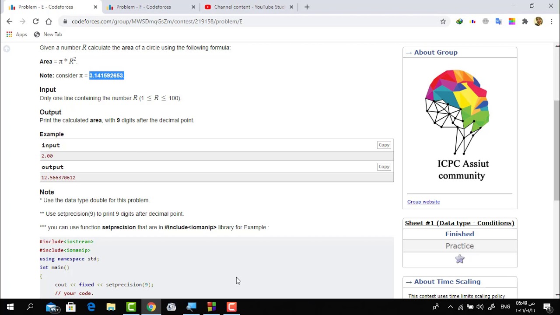Copy the example input
Screen dimensions: 560x315
click(x=384, y=145)
